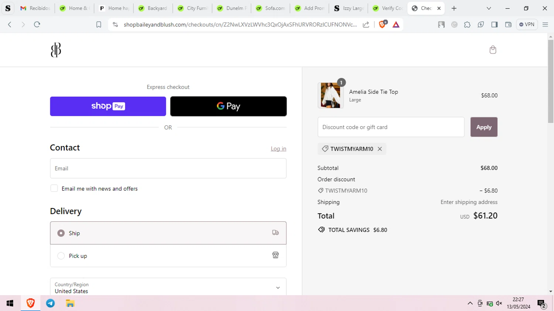Select the Ship delivery option

(168, 233)
